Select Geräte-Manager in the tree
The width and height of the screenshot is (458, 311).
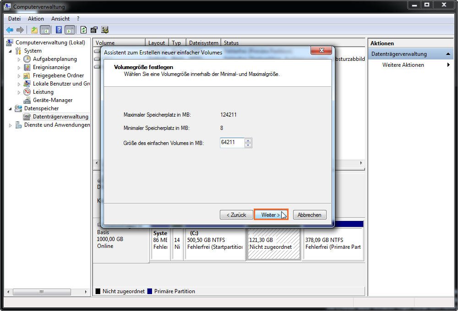click(x=53, y=100)
